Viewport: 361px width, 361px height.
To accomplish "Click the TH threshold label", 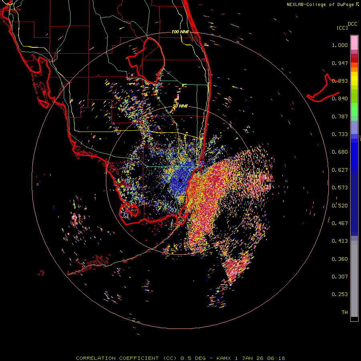I will click(345, 312).
